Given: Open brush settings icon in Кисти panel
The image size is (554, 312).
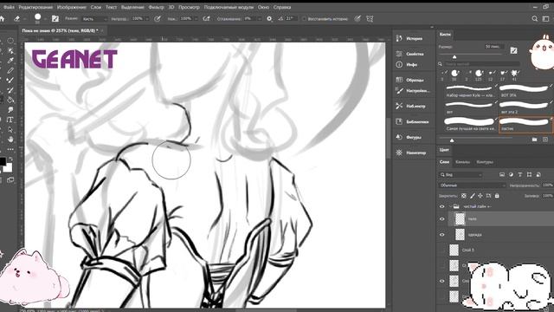Looking at the screenshot, I should (x=513, y=50).
